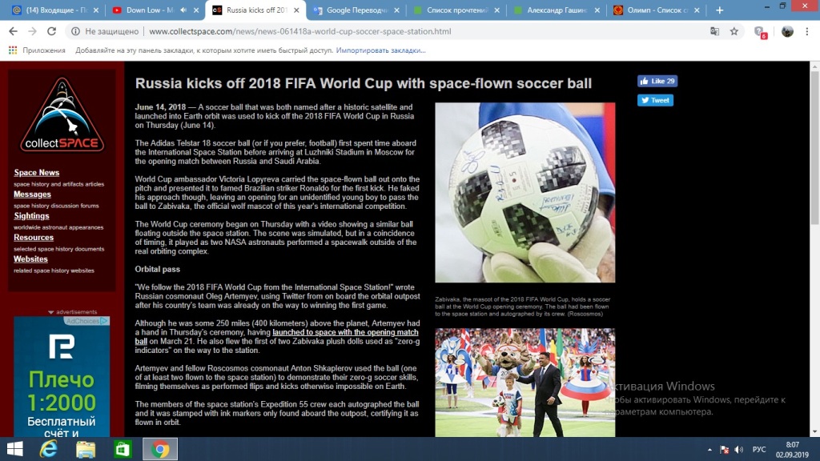
Task: Click the scrollbar up arrow
Action: tap(814, 66)
